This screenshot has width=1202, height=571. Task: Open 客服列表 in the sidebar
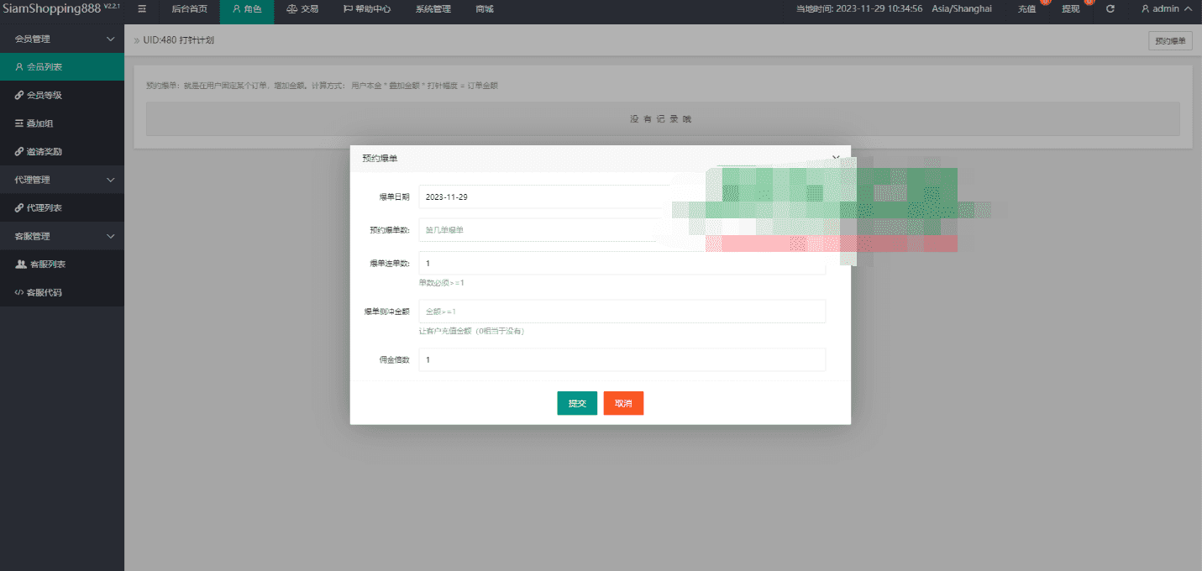click(x=47, y=265)
